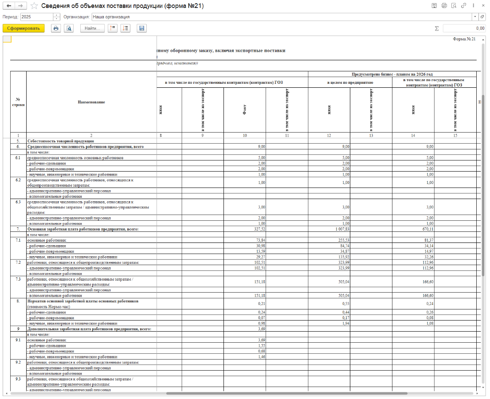Save report with floppy disk toolbar icon

[x=141, y=28]
